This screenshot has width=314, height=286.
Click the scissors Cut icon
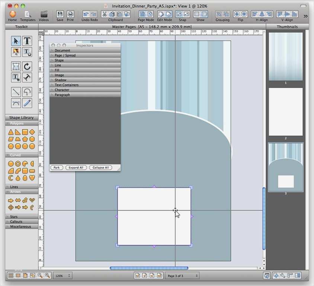pos(105,14)
